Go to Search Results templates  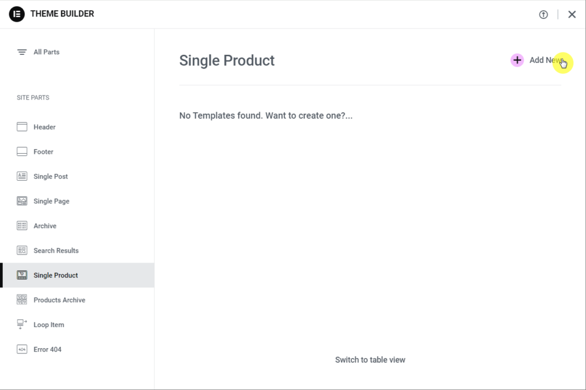(56, 250)
